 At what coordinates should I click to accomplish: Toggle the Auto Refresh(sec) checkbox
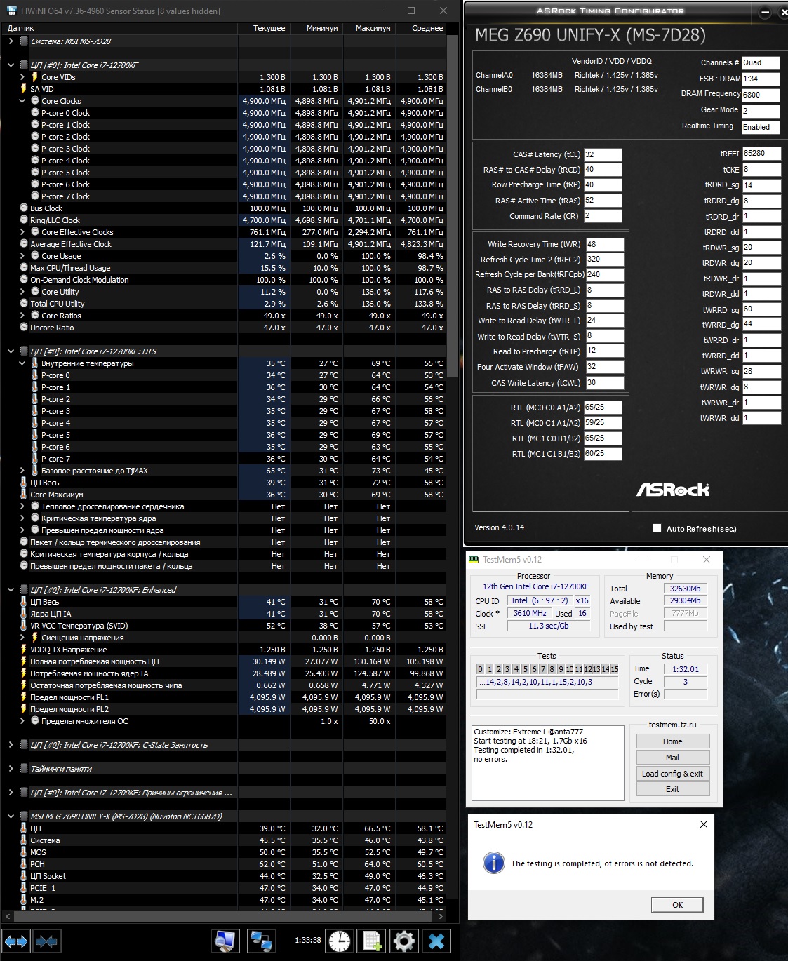coord(657,528)
